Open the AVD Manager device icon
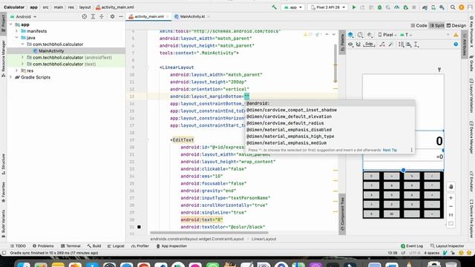The width and height of the screenshot is (475, 267). (x=433, y=7)
